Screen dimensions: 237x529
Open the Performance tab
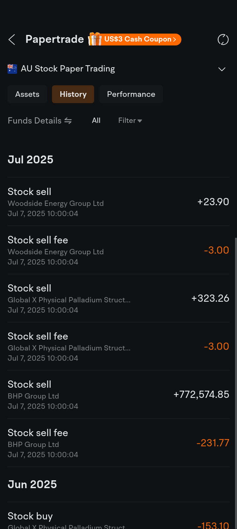coord(131,94)
